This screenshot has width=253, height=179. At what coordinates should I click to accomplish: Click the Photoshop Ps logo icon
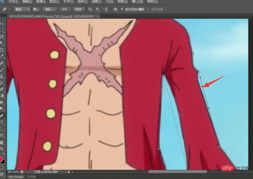pyautogui.click(x=2, y=1)
